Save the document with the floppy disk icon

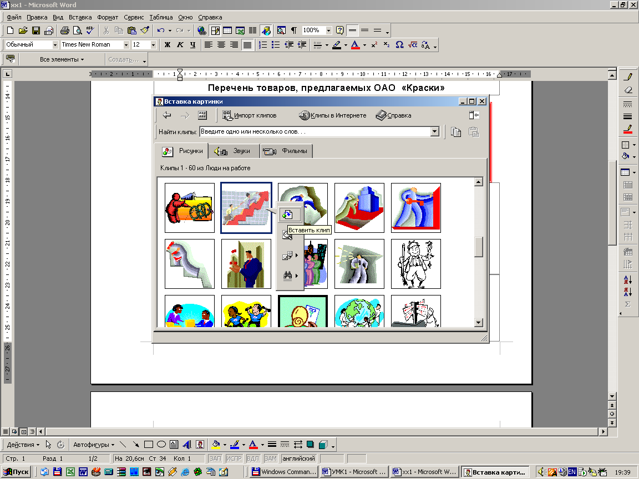pyautogui.click(x=36, y=30)
